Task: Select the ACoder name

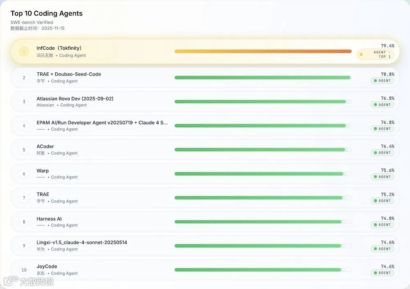Action: tap(45, 146)
